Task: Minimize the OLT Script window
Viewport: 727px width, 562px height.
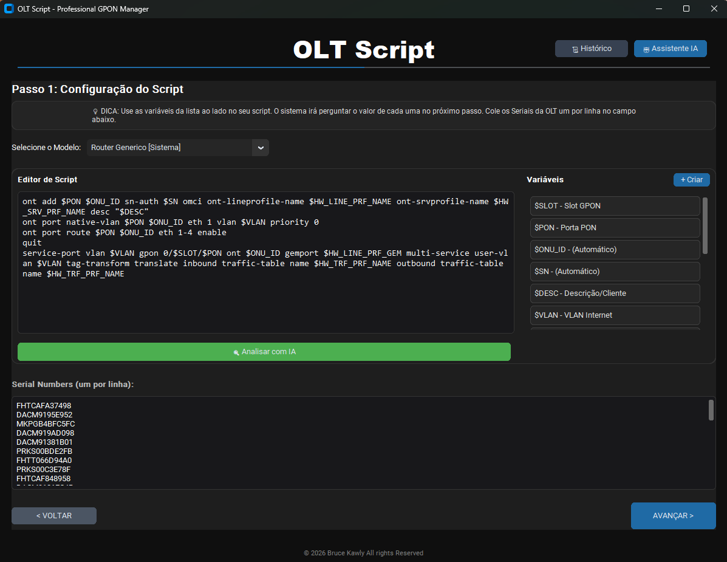Action: click(659, 9)
